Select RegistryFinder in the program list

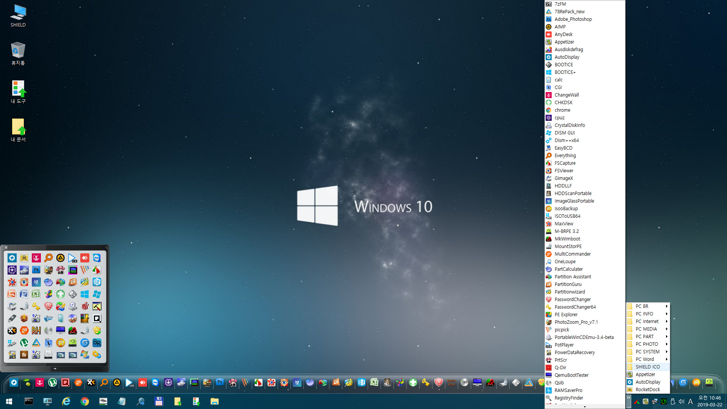(x=585, y=398)
